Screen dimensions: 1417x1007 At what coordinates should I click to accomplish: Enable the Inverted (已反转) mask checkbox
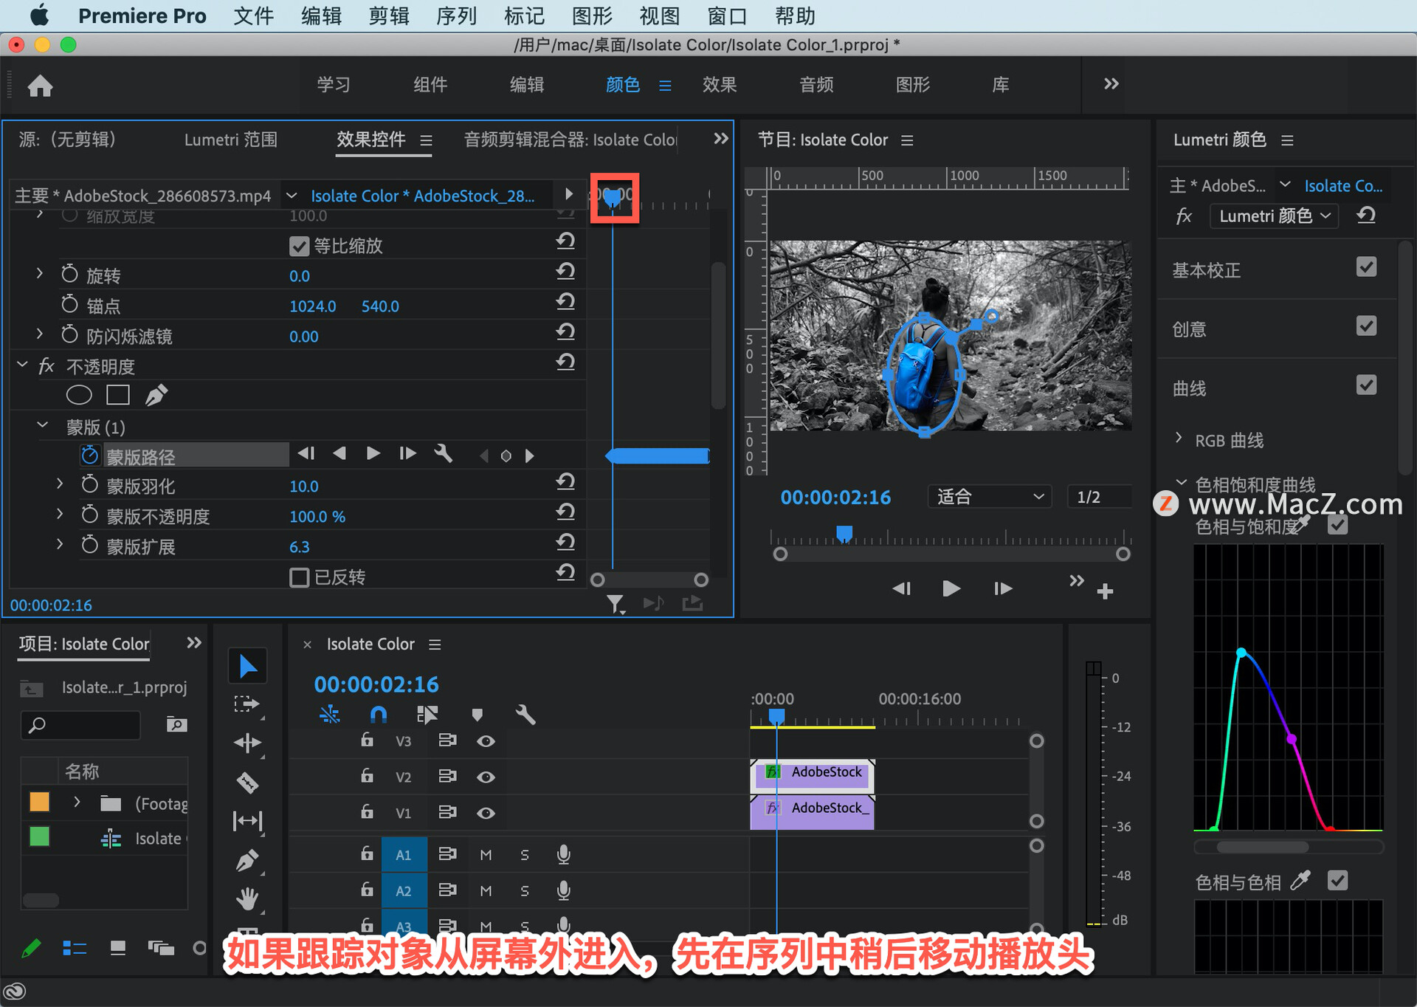pyautogui.click(x=299, y=577)
